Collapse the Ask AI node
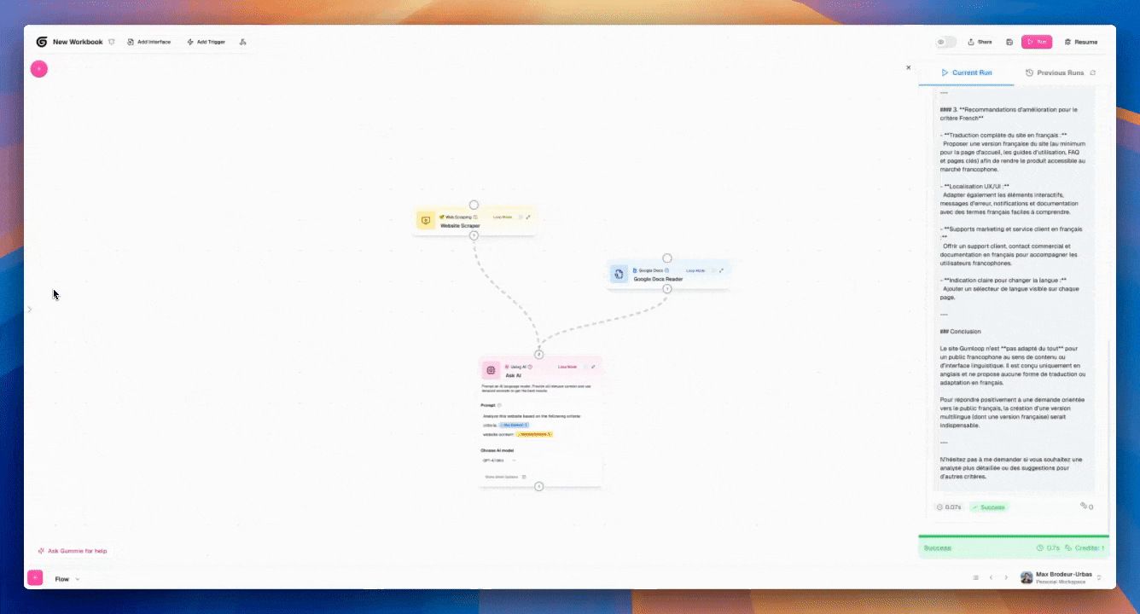 pyautogui.click(x=593, y=367)
